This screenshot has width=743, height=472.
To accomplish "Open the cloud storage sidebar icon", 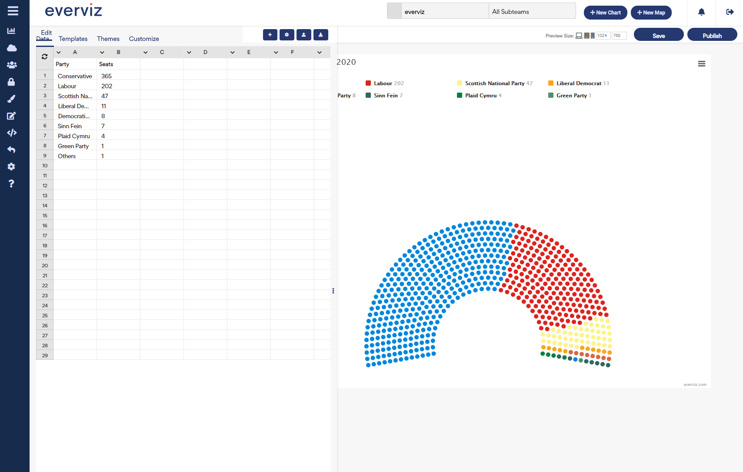I will pos(11,48).
